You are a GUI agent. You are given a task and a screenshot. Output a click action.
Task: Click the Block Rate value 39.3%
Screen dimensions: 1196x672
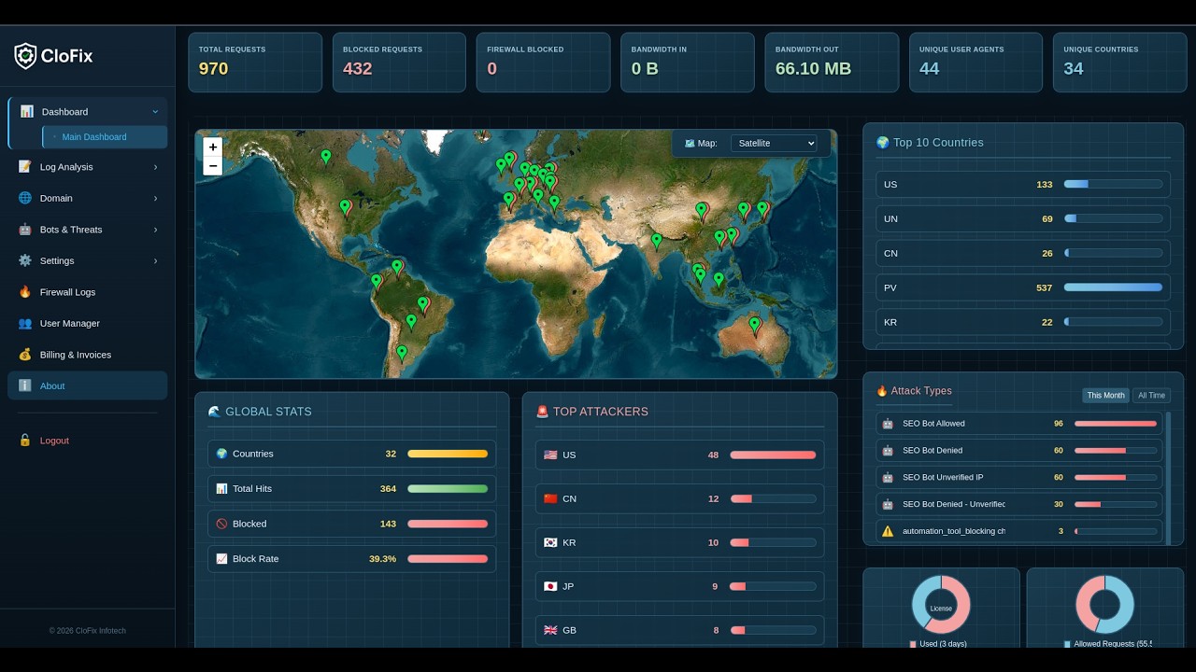(x=382, y=559)
